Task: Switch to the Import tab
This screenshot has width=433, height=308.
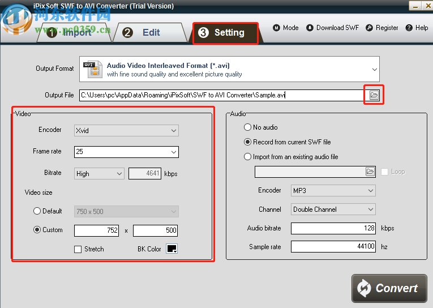Action: 74,33
